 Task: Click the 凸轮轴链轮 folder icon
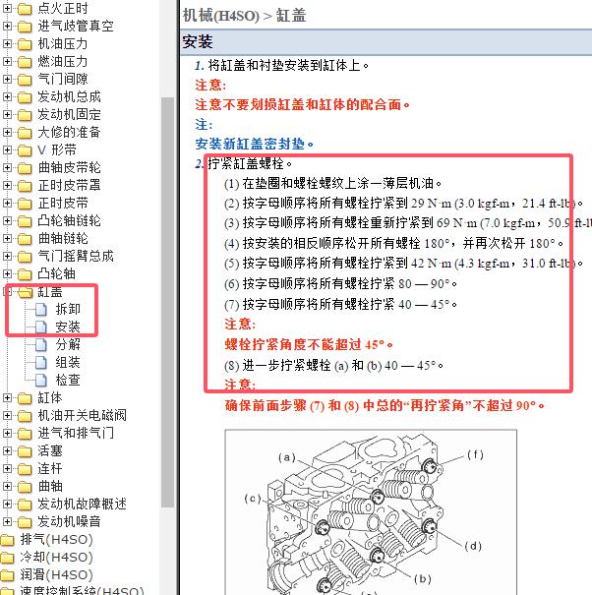[x=25, y=221]
